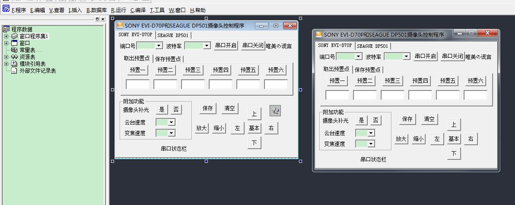Open the F.程序 menu
Viewport: 515px width, 205px height.
click(19, 10)
